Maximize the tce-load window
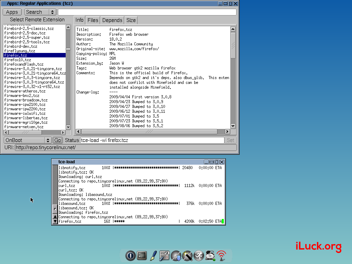352x264 pixels. pos(212,162)
